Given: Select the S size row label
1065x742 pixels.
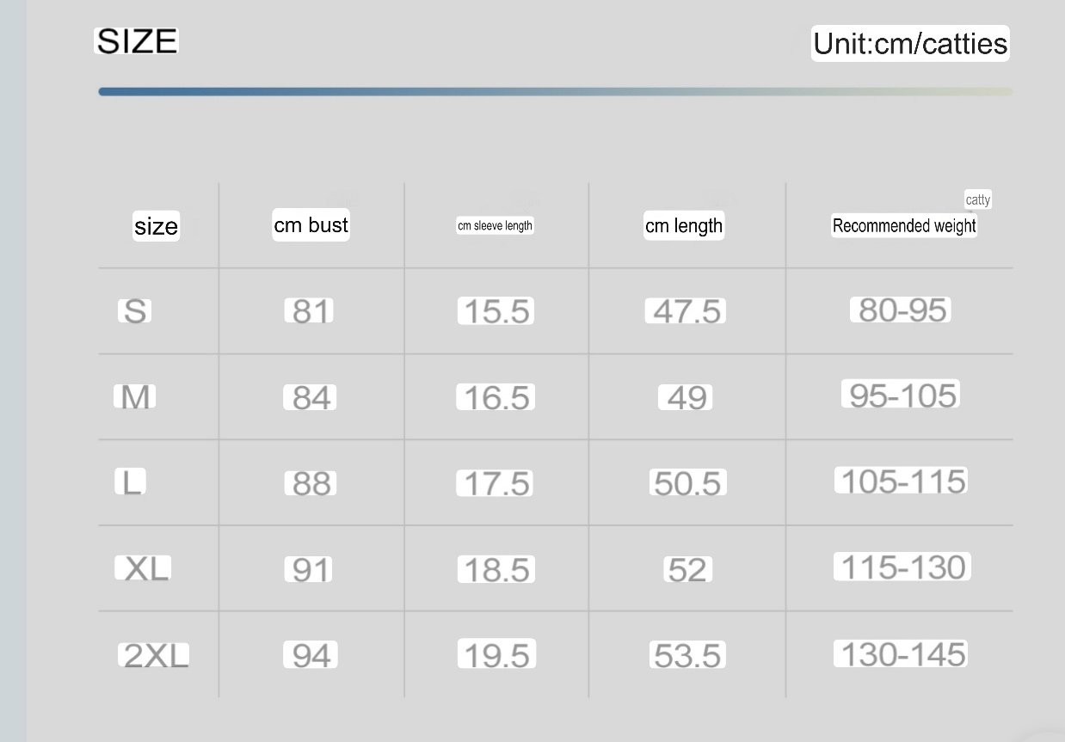Looking at the screenshot, I should coord(134,310).
